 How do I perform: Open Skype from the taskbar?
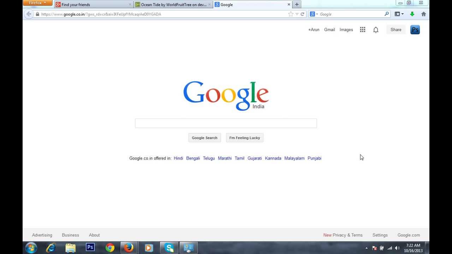pos(169,248)
